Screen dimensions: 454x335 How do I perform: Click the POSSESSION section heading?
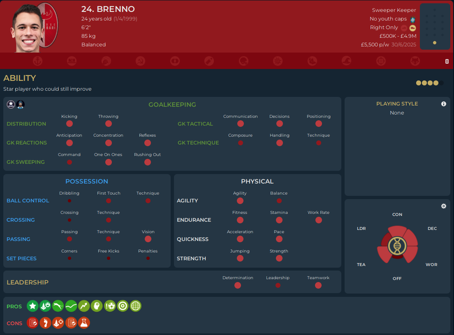pos(87,181)
